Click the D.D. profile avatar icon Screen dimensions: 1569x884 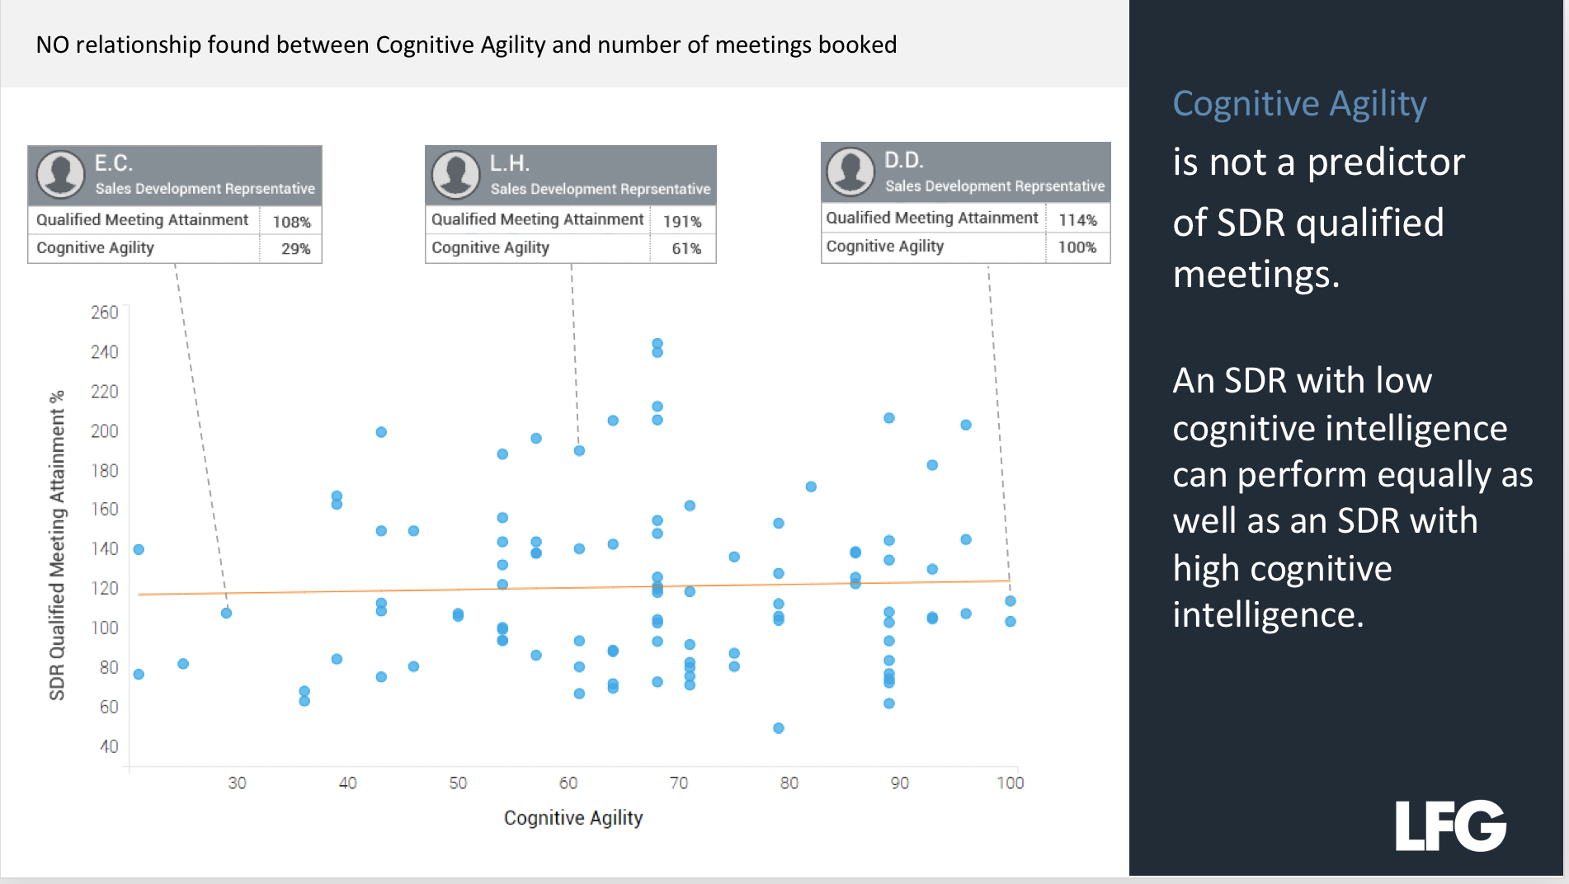(x=850, y=171)
